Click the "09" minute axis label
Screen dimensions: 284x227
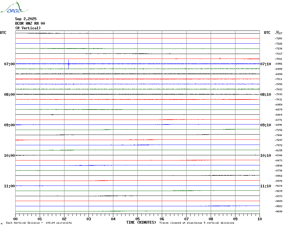(235, 219)
